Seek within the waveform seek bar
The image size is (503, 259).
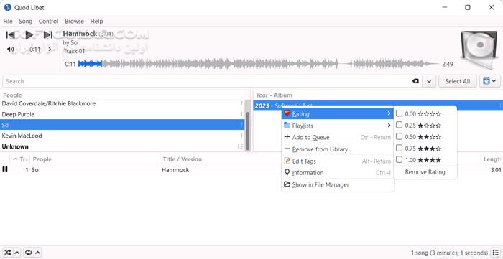click(x=259, y=64)
